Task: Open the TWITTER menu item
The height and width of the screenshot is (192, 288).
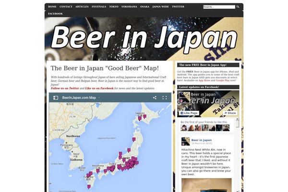Action: [178, 7]
